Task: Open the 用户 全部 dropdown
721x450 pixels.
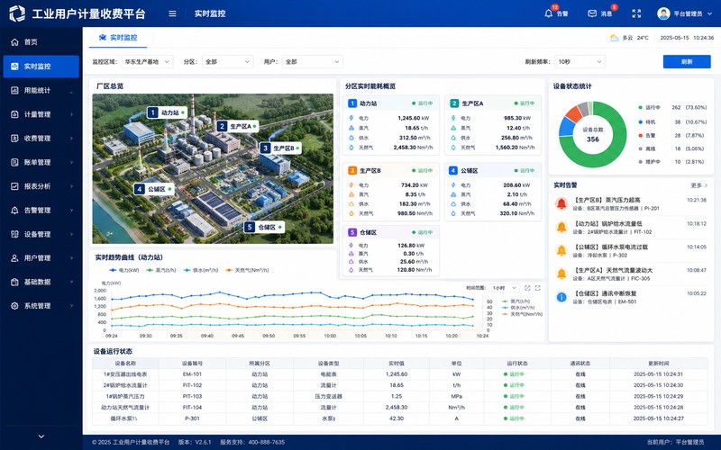Action: pos(312,61)
